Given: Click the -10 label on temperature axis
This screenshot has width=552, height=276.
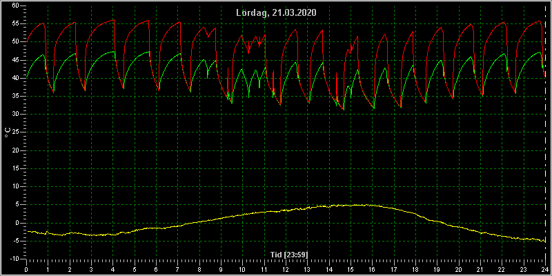Looking at the screenshot, I should tap(14, 259).
